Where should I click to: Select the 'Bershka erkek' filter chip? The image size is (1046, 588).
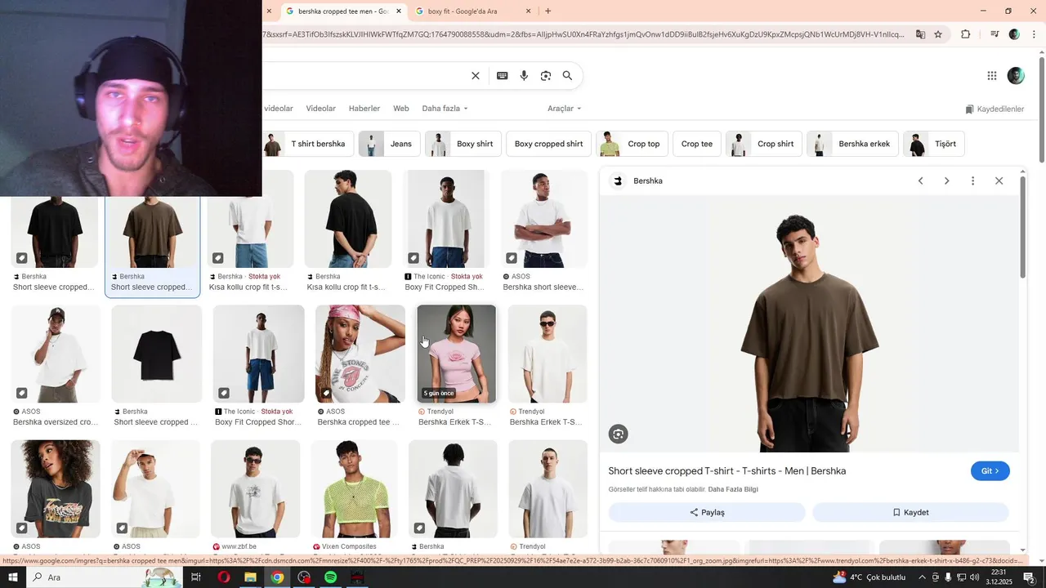coord(853,144)
